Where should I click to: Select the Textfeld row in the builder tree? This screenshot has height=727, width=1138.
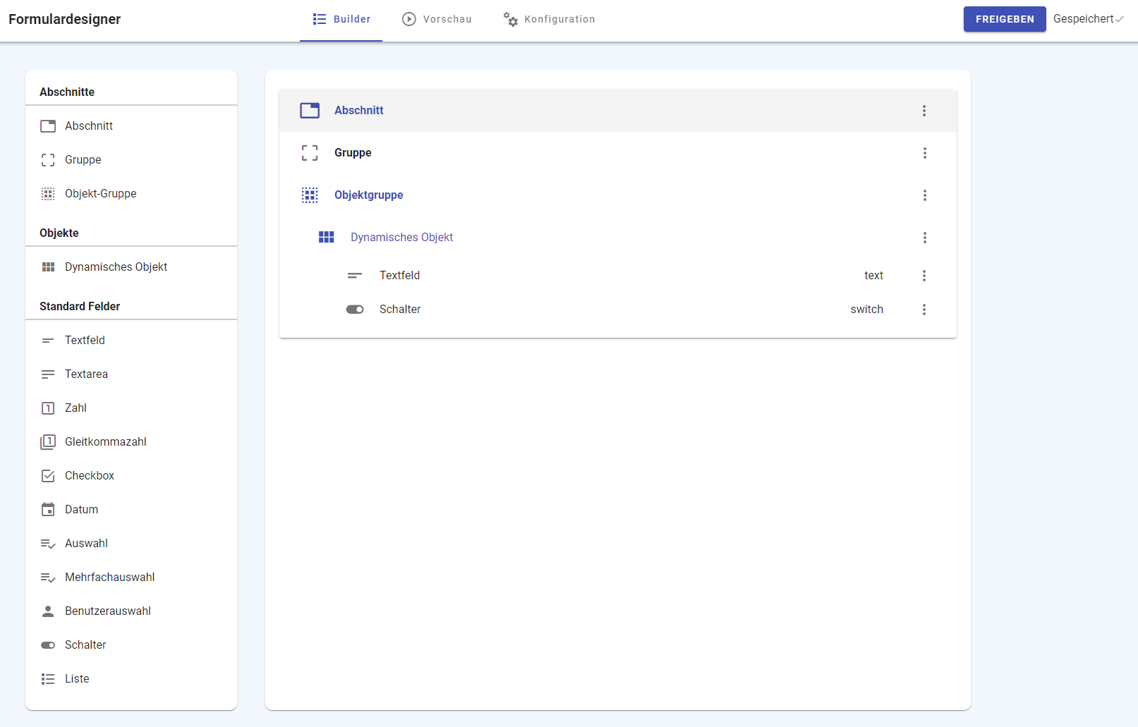click(x=618, y=276)
